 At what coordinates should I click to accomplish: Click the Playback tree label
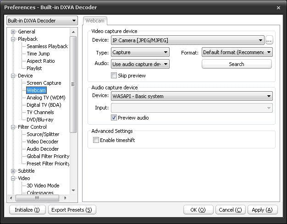click(x=28, y=39)
